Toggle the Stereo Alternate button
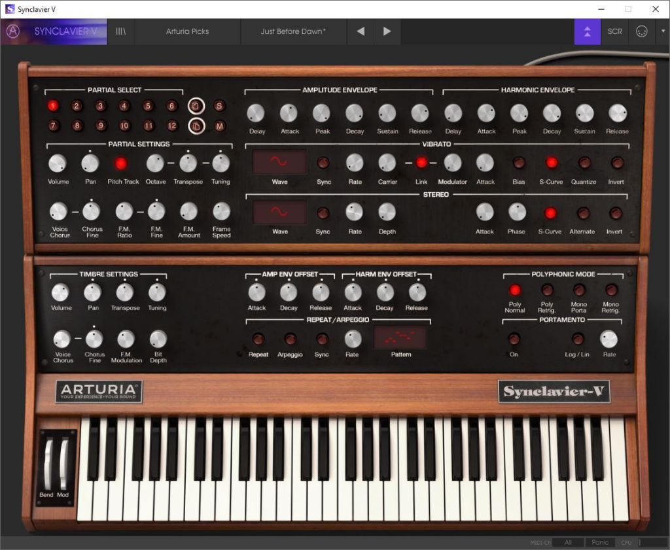The image size is (670, 550). [583, 213]
